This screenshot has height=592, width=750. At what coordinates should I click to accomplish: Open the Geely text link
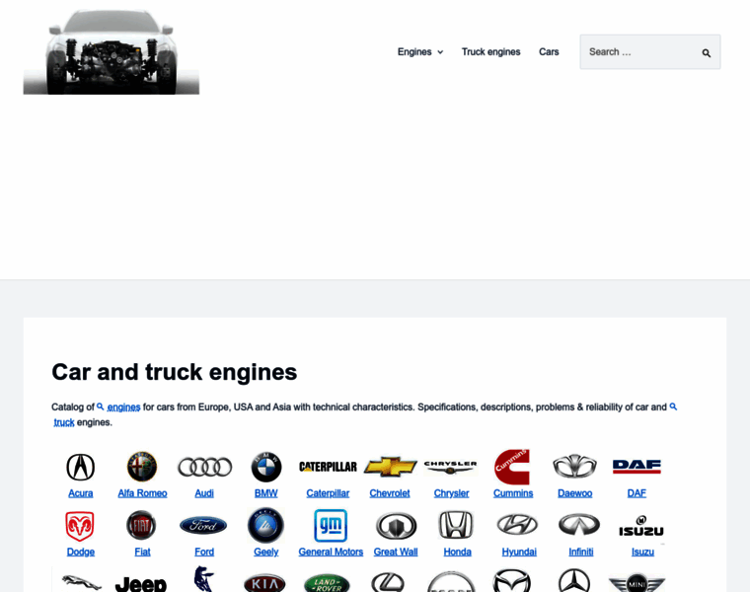pyautogui.click(x=265, y=552)
